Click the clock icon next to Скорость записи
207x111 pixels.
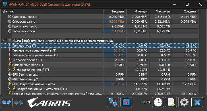pos(9,21)
